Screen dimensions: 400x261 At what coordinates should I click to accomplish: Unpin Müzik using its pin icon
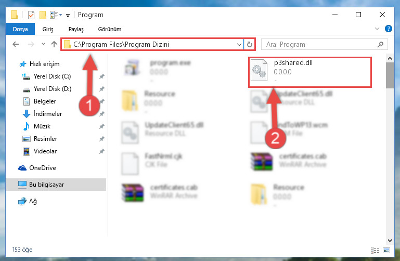[102, 126]
